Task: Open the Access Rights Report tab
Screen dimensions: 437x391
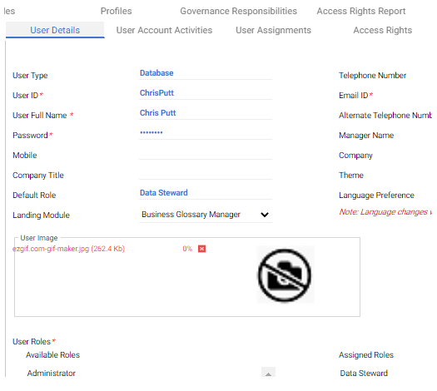Action: click(361, 11)
